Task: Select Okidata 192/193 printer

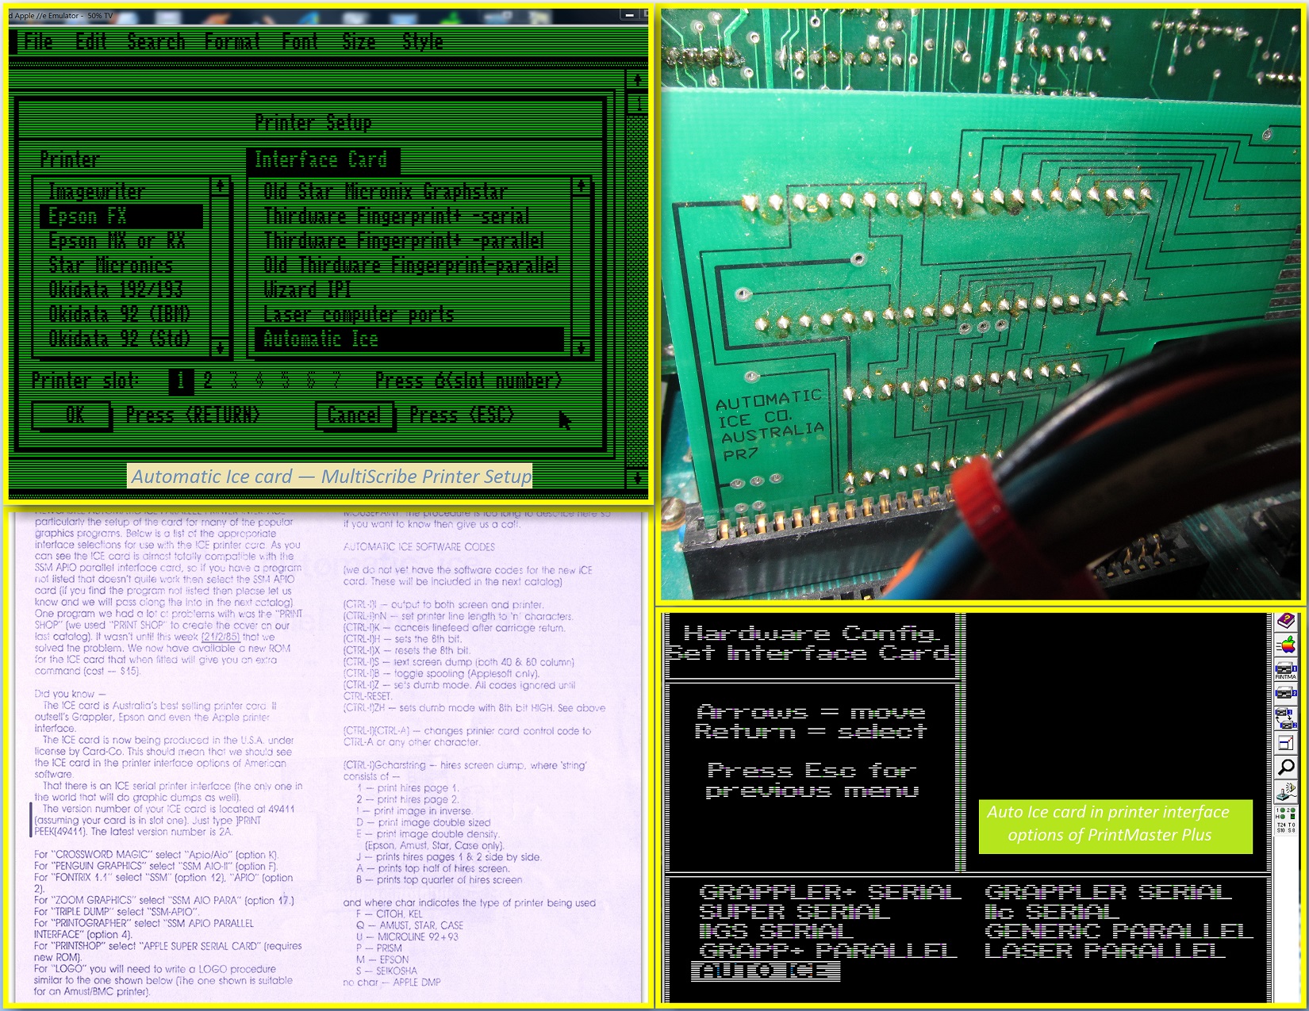Action: pyautogui.click(x=121, y=290)
